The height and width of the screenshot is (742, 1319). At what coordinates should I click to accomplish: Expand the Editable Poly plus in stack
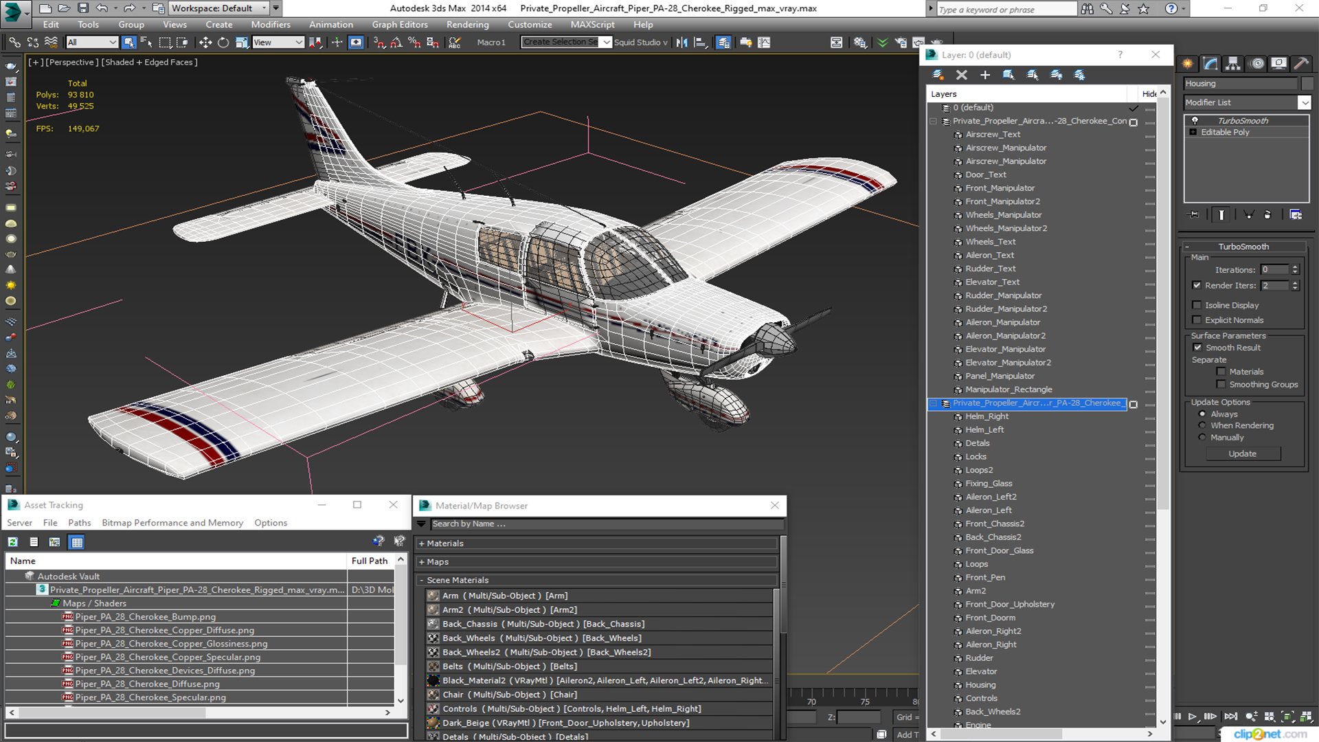coord(1193,132)
